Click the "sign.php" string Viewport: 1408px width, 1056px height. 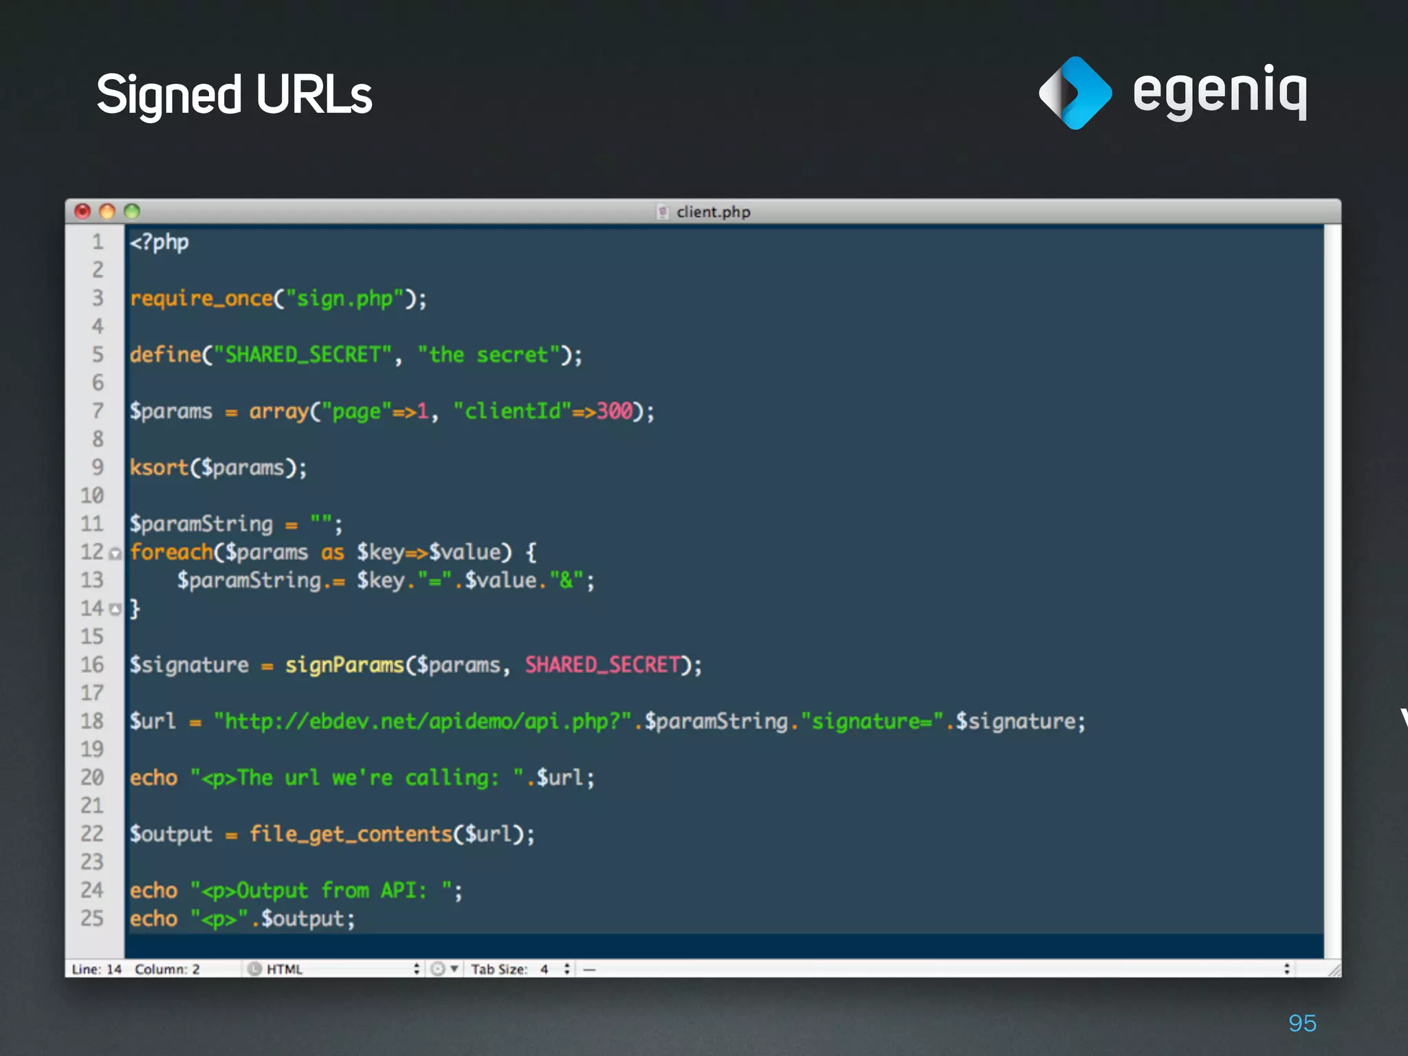click(x=344, y=299)
